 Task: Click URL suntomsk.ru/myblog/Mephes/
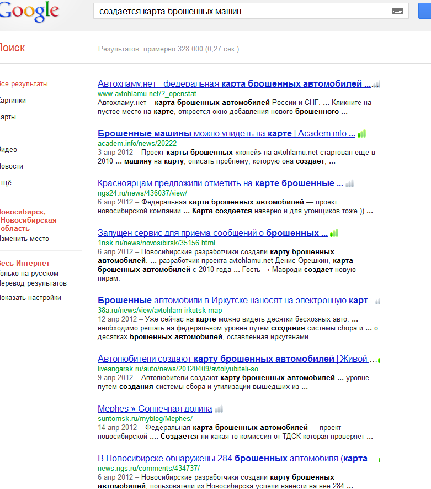145,418
